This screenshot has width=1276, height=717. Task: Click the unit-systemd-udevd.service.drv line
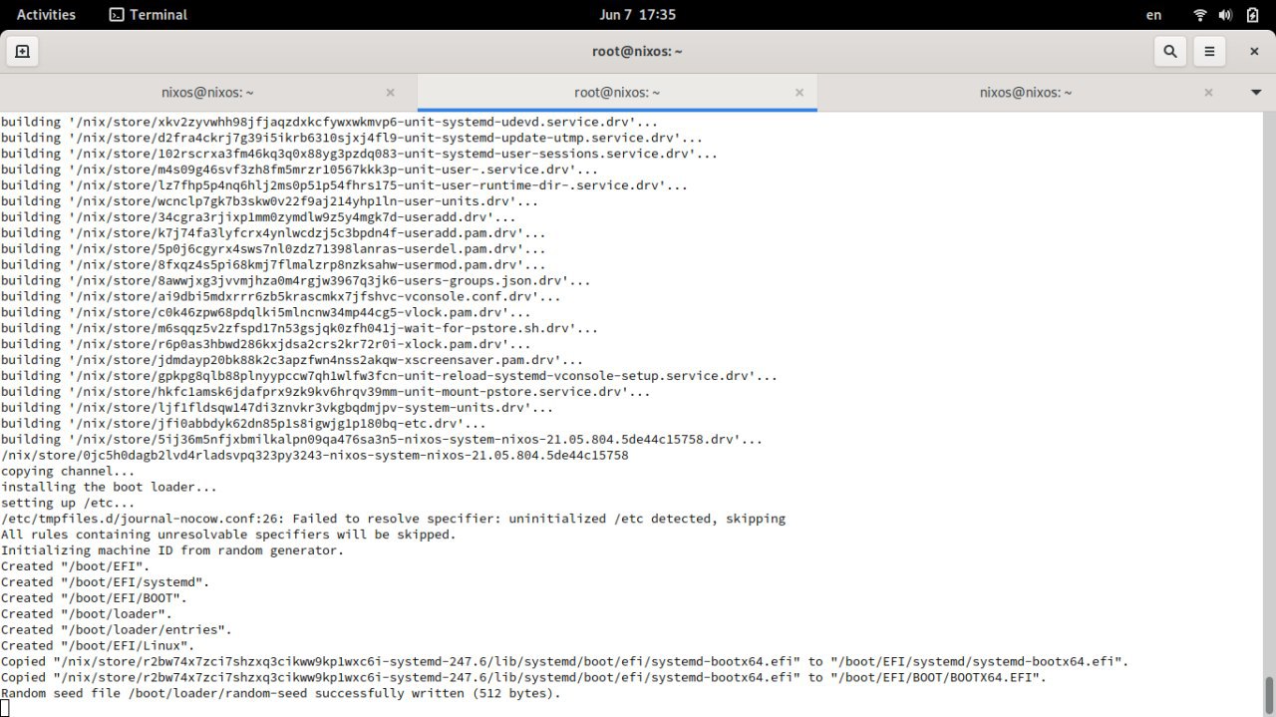tap(329, 122)
